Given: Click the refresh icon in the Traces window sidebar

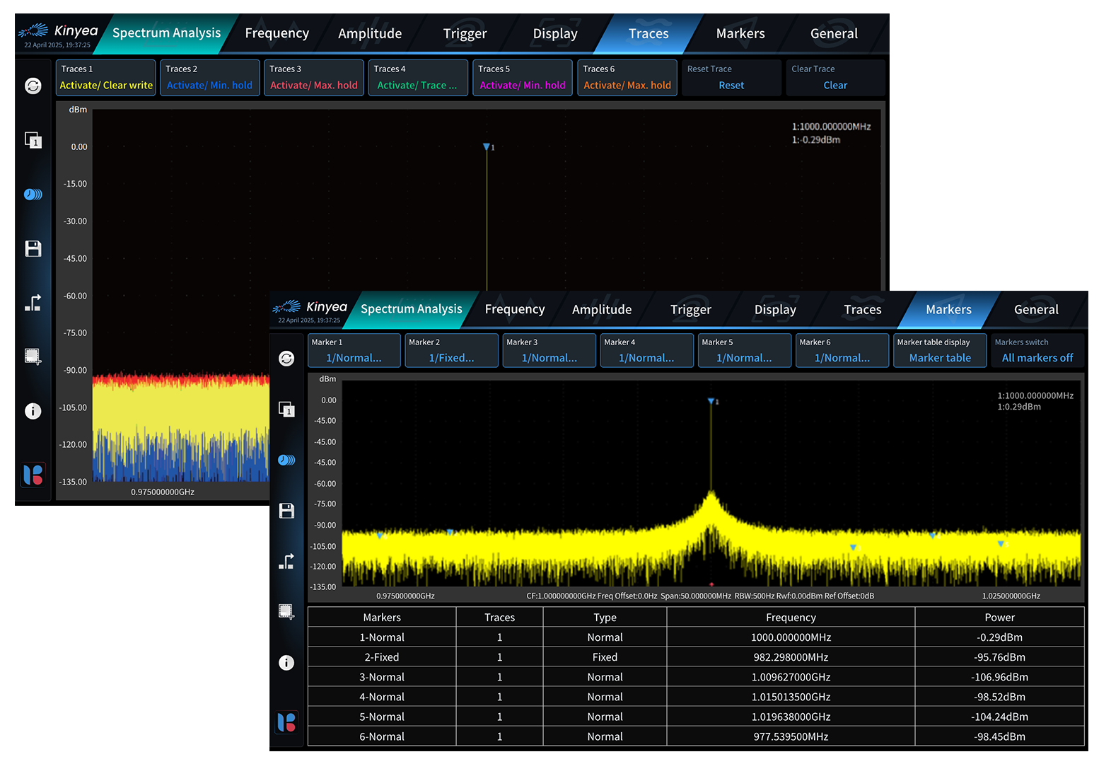Looking at the screenshot, I should [33, 86].
